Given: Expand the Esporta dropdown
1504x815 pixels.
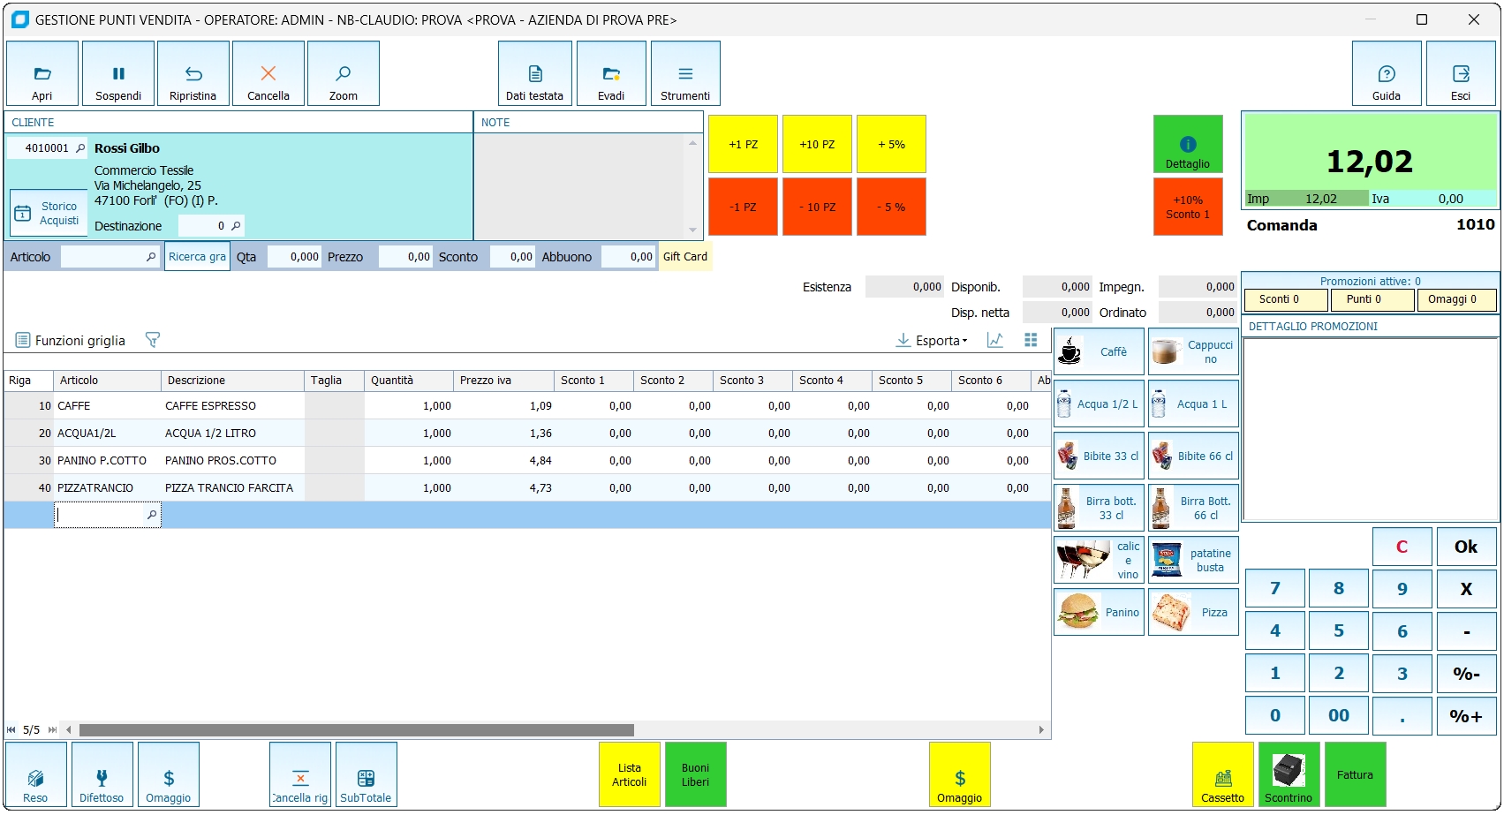Looking at the screenshot, I should point(933,340).
